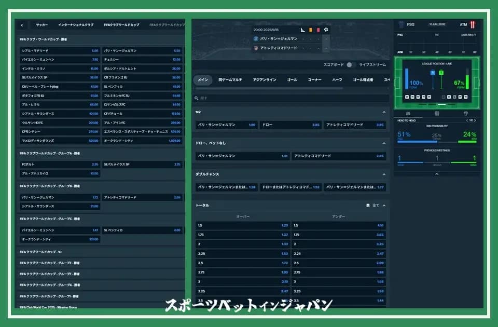Screen dimensions: 498x327
Task: Pick アトレティコマドリード 2.85 draw no bet
Action: point(339,156)
